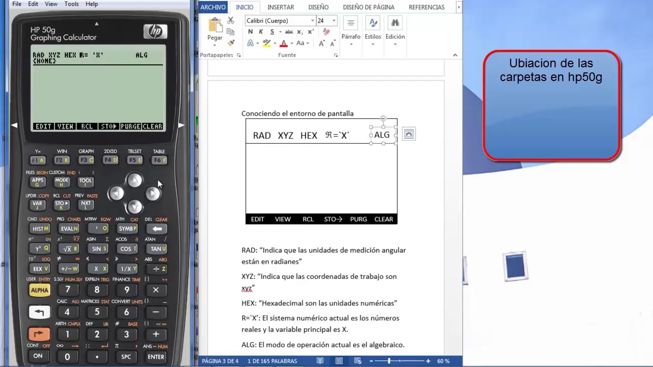
Task: Click the red font color A button
Action: [284, 43]
